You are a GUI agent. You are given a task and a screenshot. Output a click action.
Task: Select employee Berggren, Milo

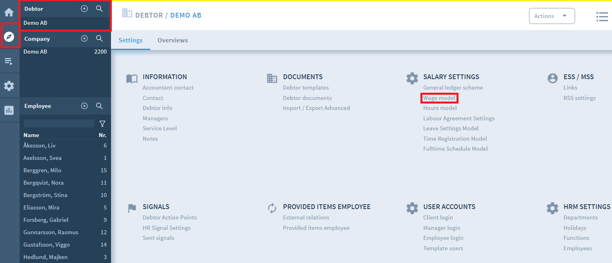click(x=65, y=170)
